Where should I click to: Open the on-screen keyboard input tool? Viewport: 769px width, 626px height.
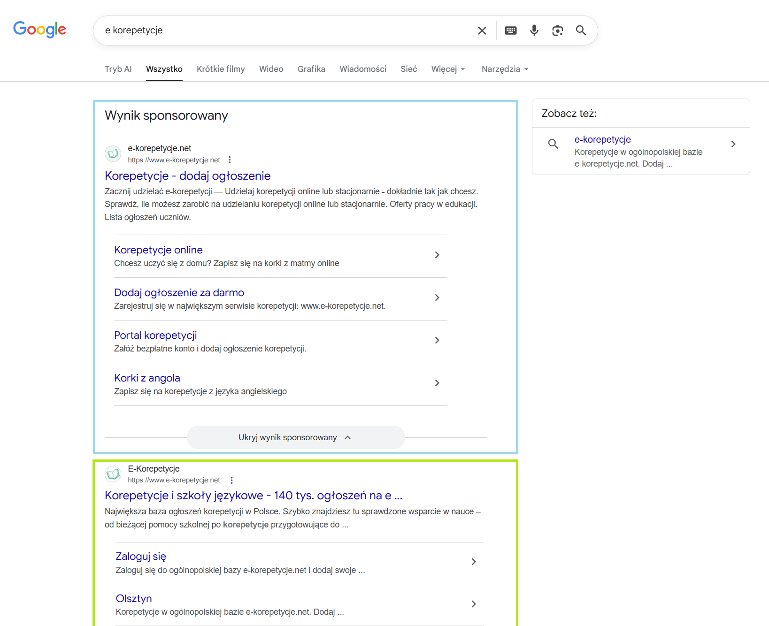coord(510,31)
